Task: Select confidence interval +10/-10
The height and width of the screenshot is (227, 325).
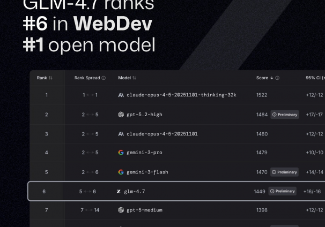Action: coord(314,153)
